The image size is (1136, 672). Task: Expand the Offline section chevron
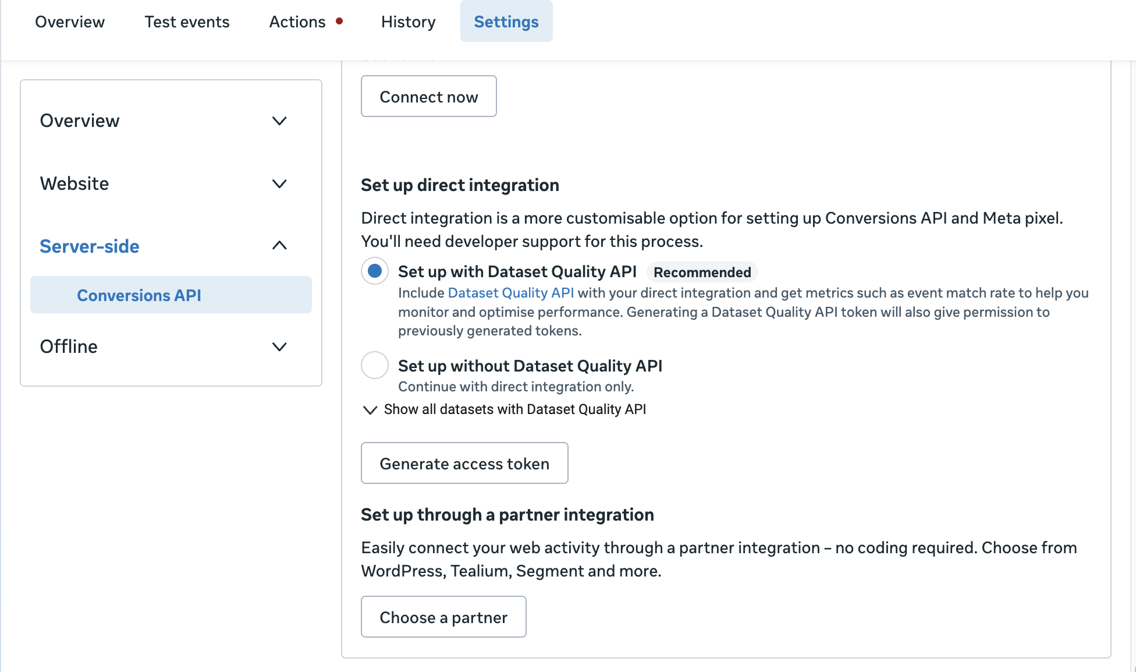[279, 346]
